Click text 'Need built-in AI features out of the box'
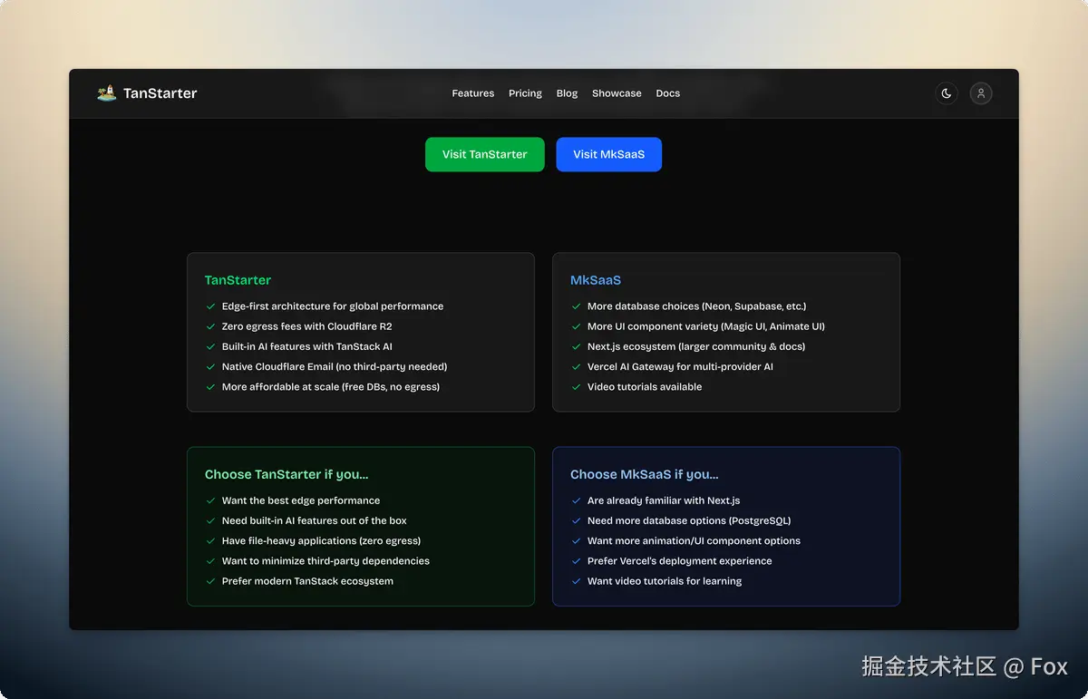This screenshot has width=1088, height=699. pyautogui.click(x=315, y=520)
